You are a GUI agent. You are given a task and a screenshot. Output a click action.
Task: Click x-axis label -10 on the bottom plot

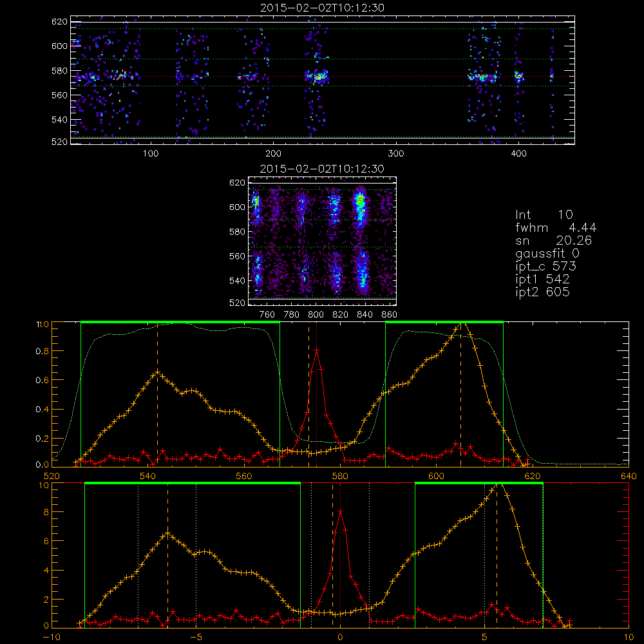click(52, 638)
